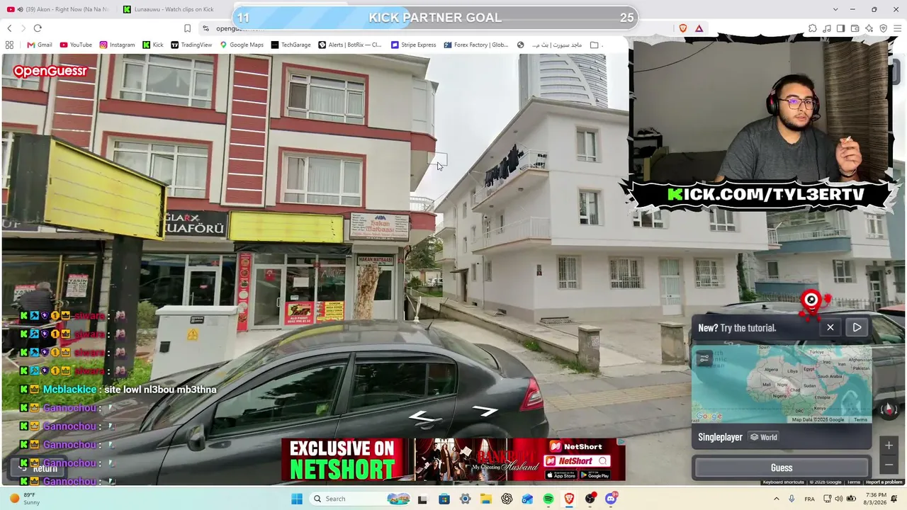The width and height of the screenshot is (907, 510).
Task: Open Discord from the taskbar
Action: 611,499
